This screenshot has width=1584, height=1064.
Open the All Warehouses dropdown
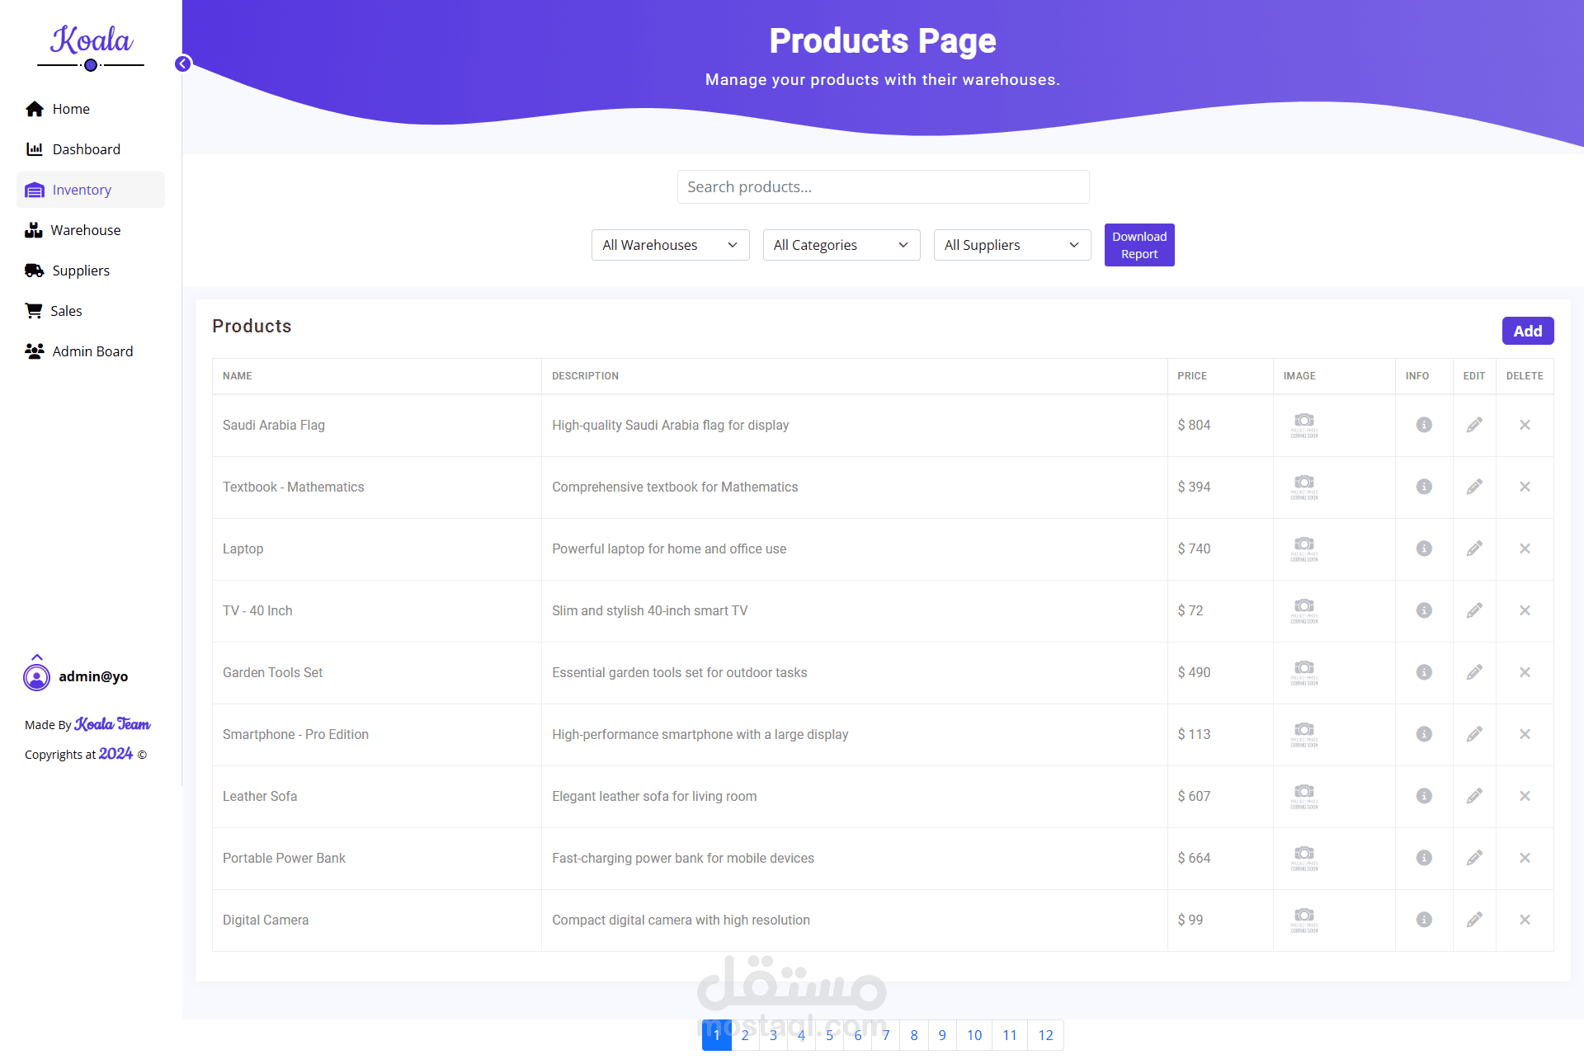pyautogui.click(x=670, y=245)
